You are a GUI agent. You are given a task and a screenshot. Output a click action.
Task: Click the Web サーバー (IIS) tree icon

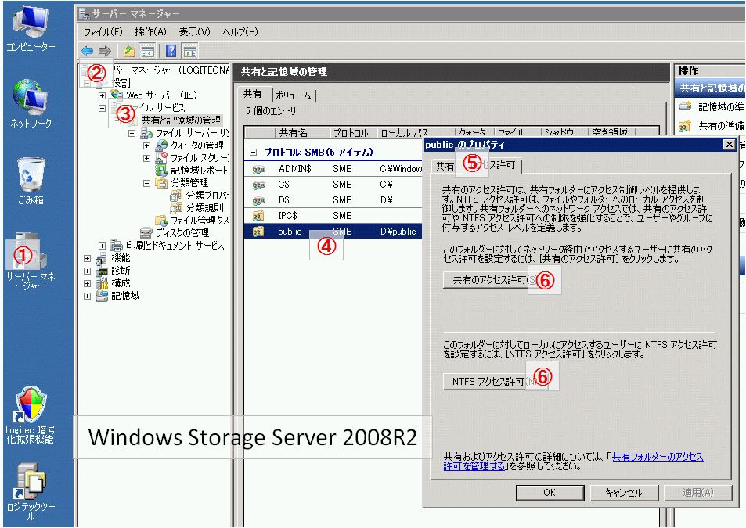[117, 95]
